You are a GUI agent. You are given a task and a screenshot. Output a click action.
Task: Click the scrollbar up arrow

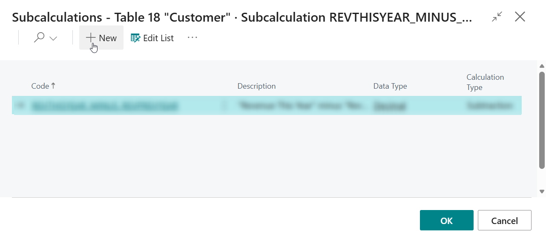pos(542,66)
